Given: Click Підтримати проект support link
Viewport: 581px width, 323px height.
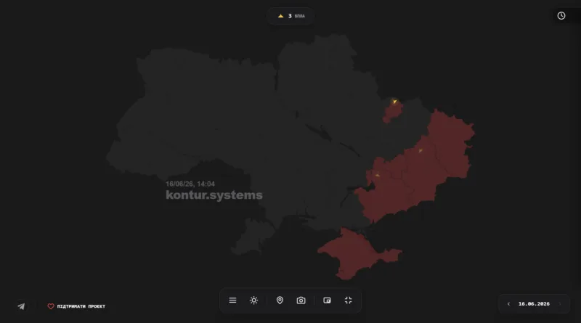Looking at the screenshot, I should [76, 306].
